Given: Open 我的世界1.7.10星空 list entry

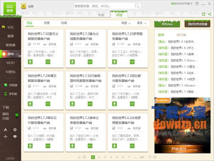Looking at the screenshot, I should pos(178,66).
